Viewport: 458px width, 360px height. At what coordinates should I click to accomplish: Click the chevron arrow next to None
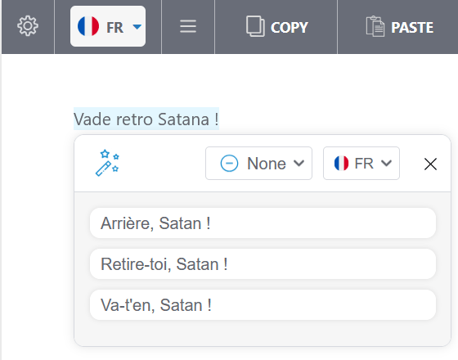pos(299,163)
